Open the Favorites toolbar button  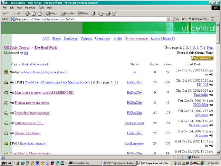tap(67, 13)
